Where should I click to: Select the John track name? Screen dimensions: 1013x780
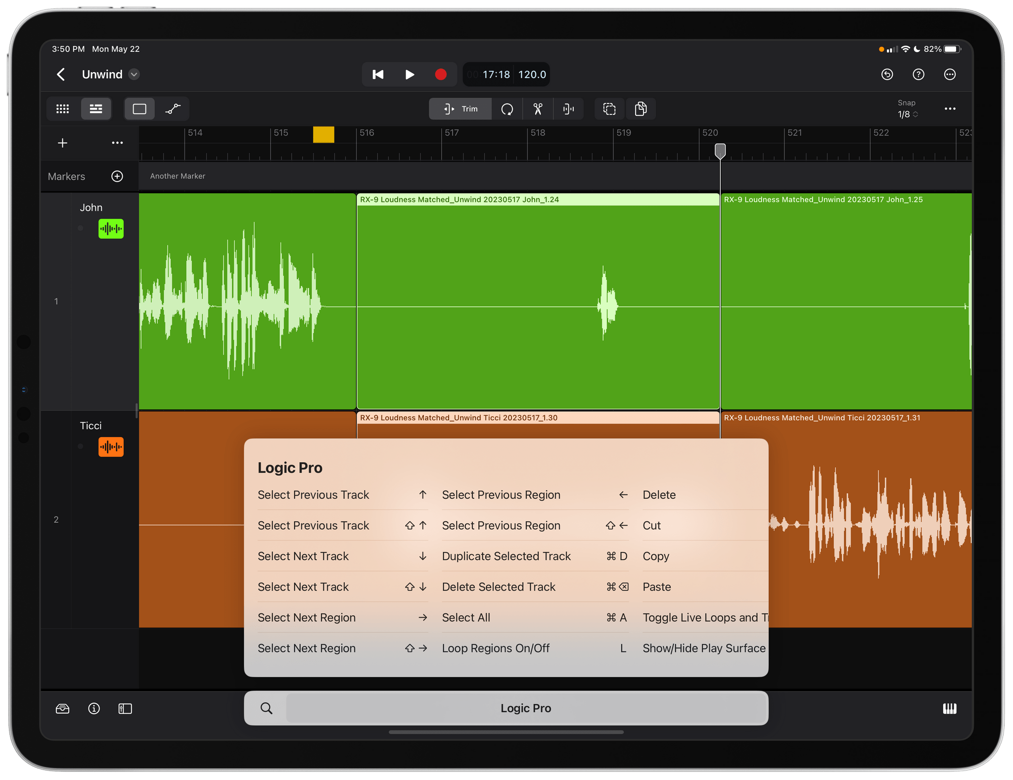(91, 208)
